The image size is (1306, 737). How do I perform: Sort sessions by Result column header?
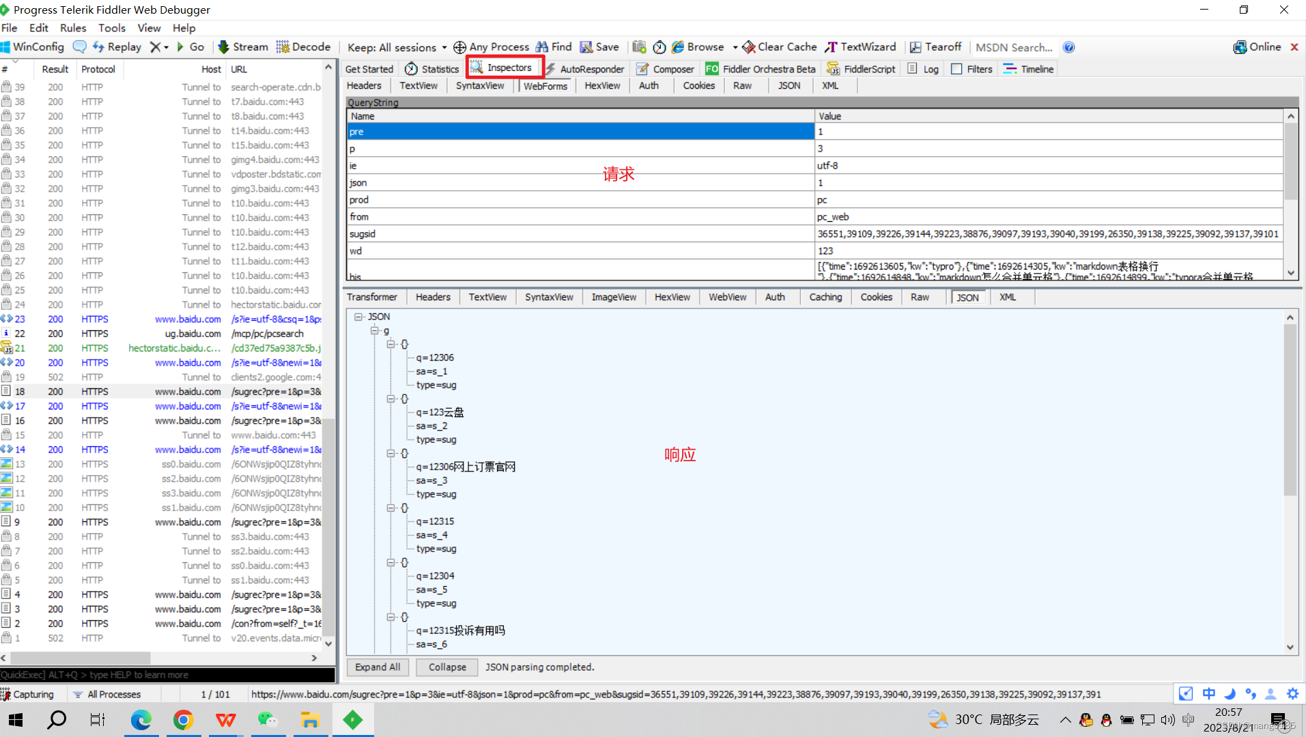(55, 69)
